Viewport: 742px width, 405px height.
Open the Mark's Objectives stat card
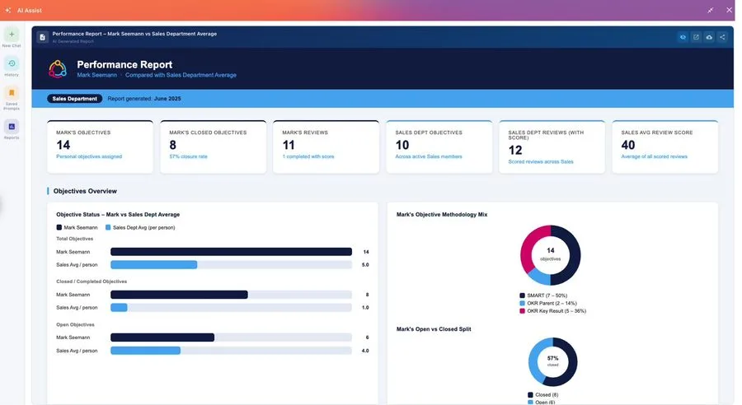100,147
